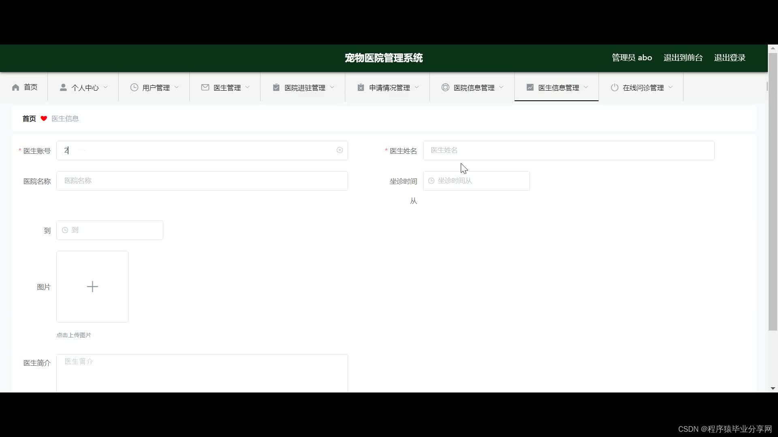Click the person icon for 个人中心

(63, 87)
